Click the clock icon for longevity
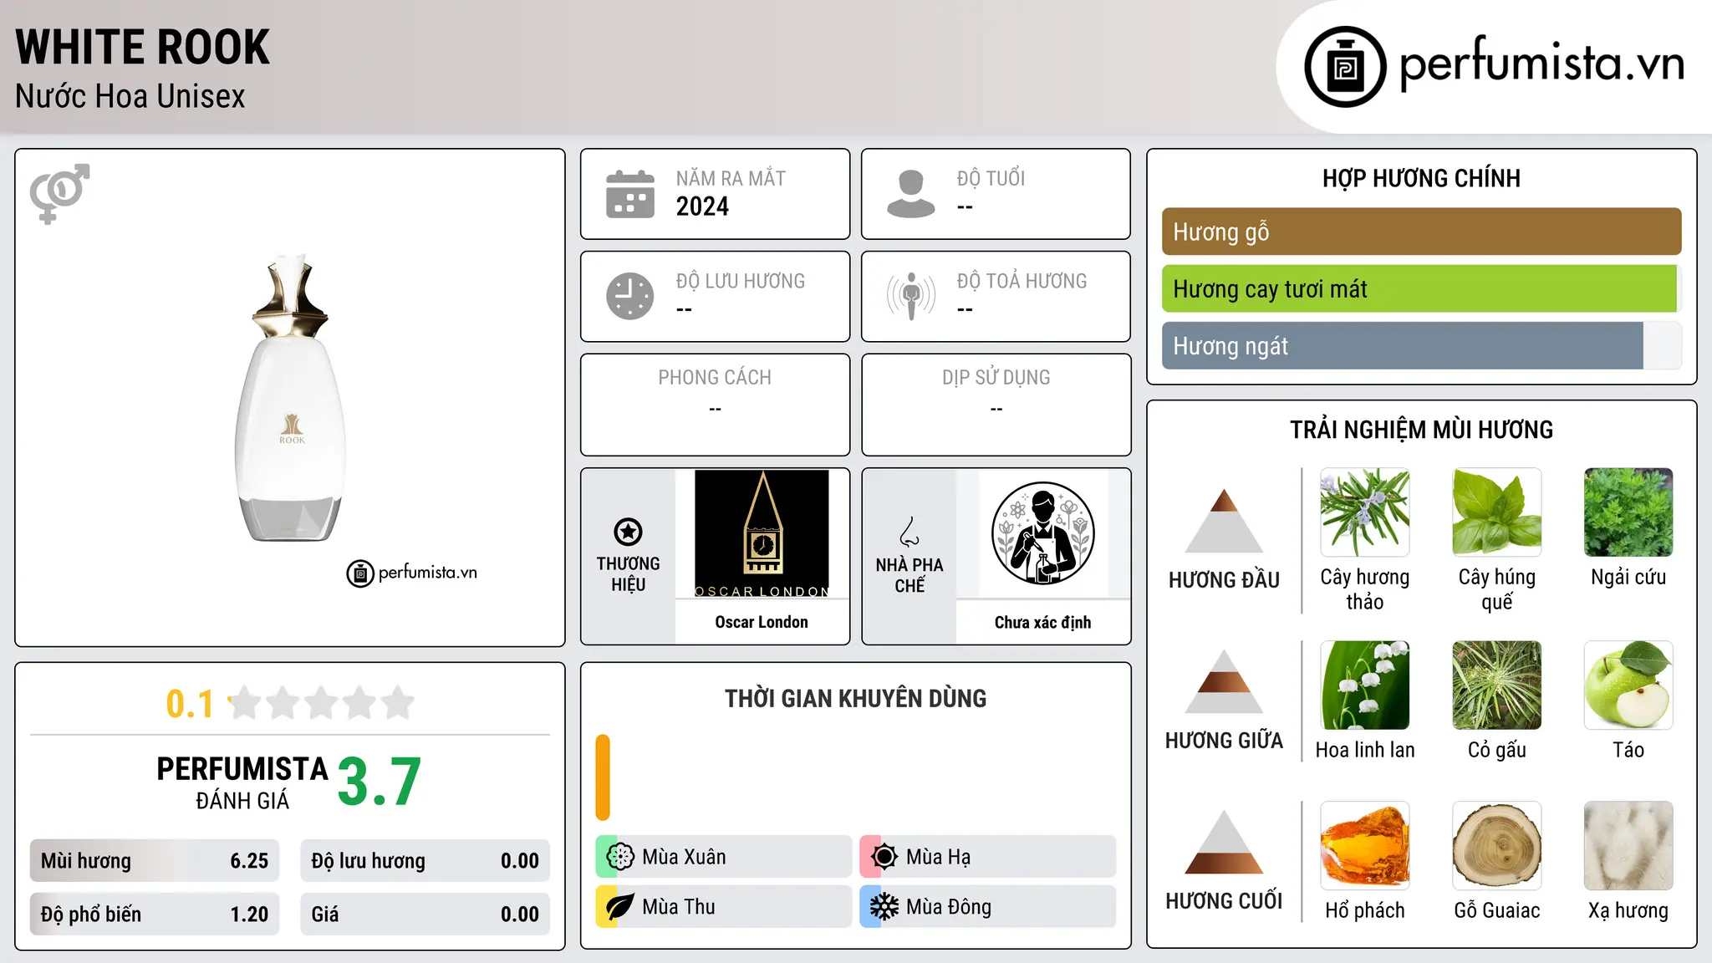This screenshot has width=1712, height=963. 630,296
